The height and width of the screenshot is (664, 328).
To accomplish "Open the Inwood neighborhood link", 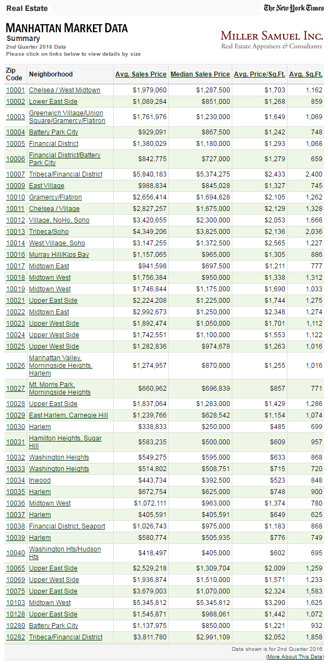I will (39, 480).
